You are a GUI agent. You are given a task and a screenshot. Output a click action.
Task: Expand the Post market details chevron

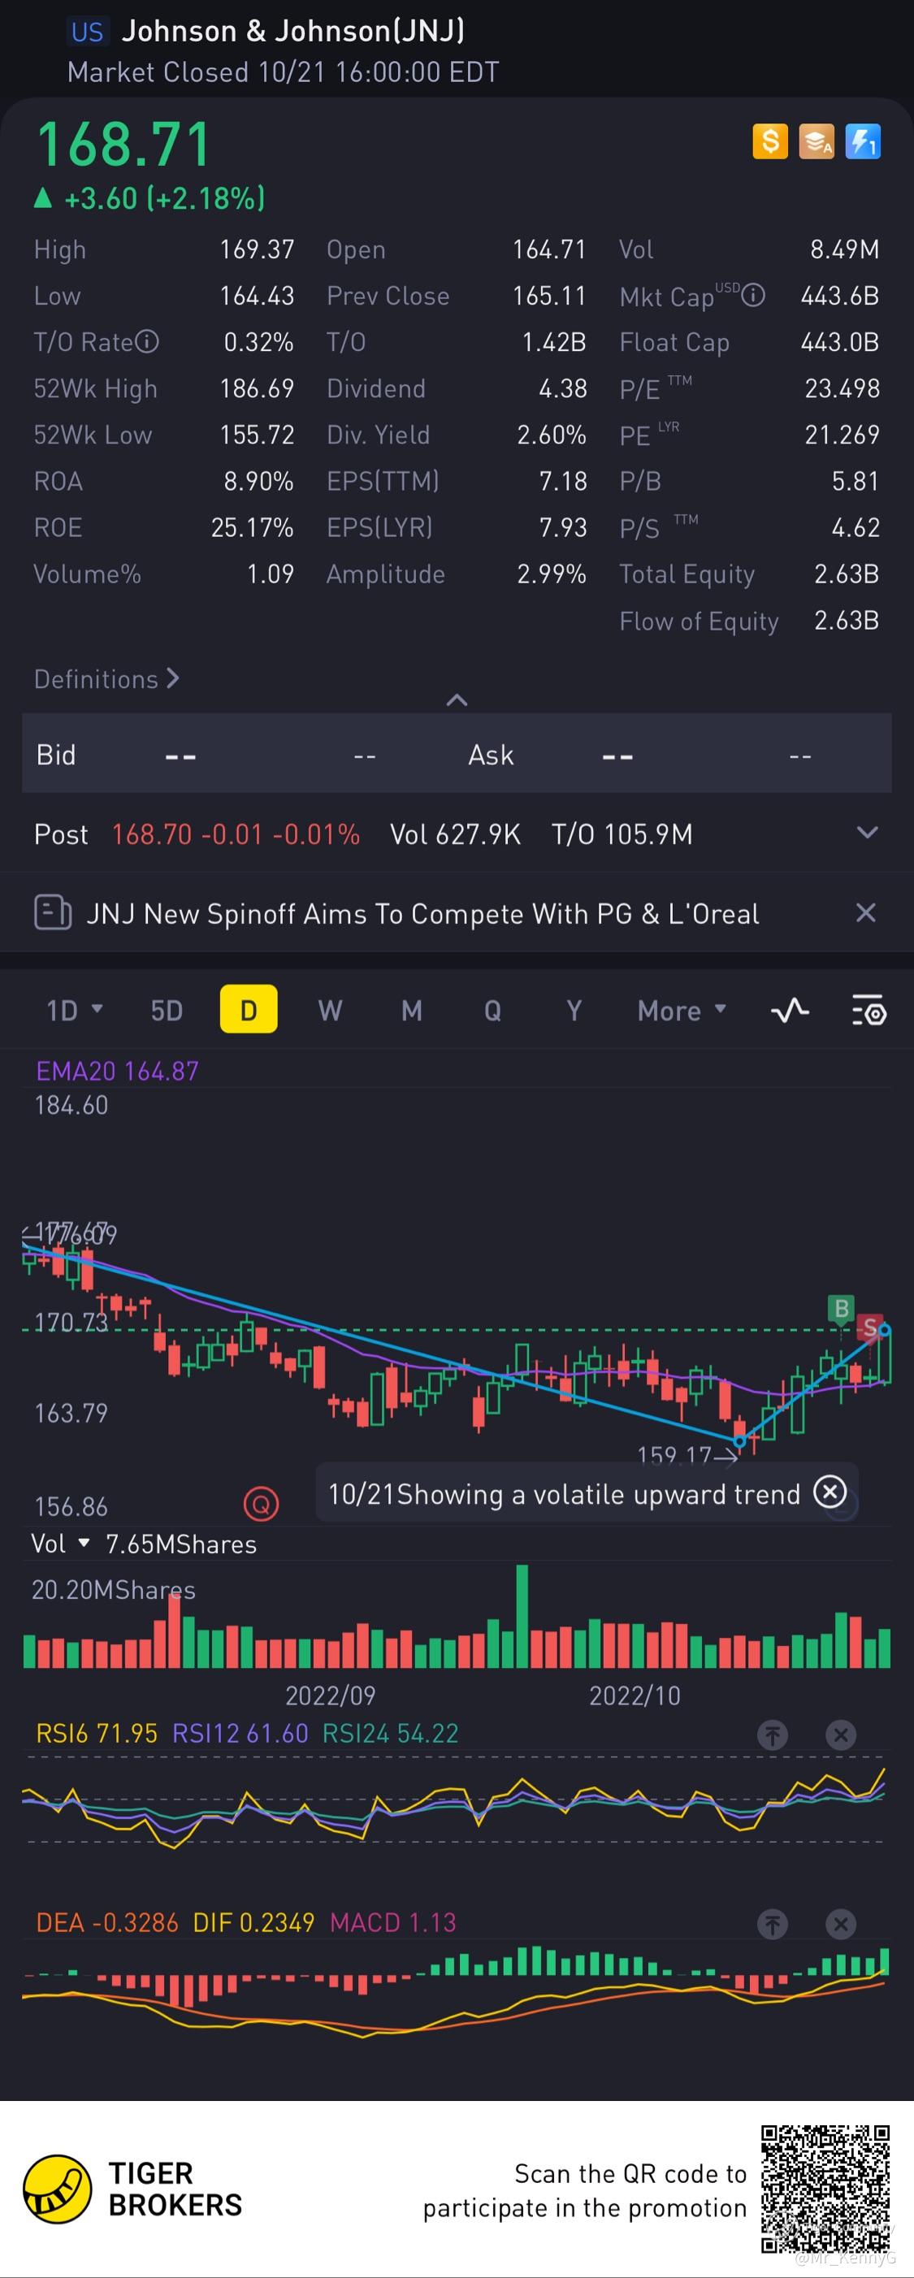pyautogui.click(x=868, y=833)
